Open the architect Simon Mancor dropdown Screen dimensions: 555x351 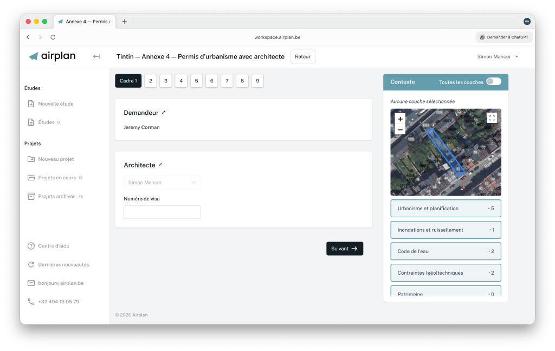162,183
